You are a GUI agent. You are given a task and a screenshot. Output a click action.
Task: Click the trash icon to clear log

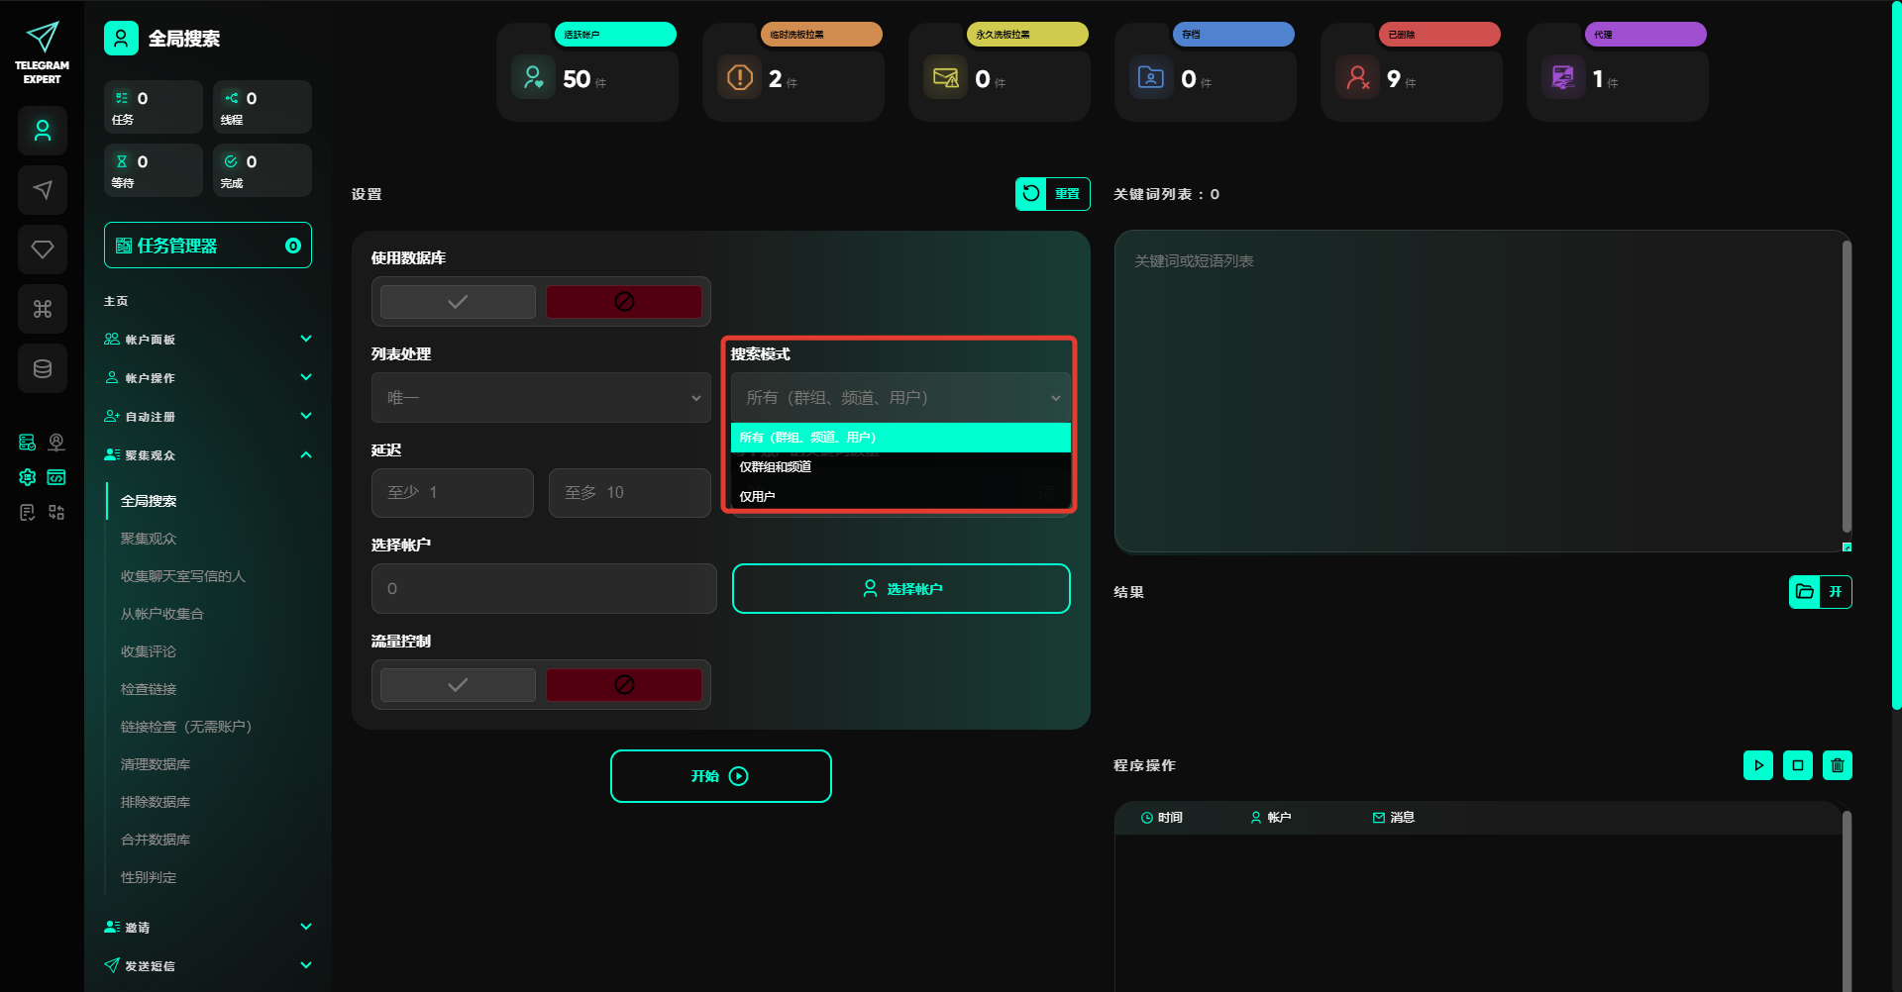(1837, 765)
